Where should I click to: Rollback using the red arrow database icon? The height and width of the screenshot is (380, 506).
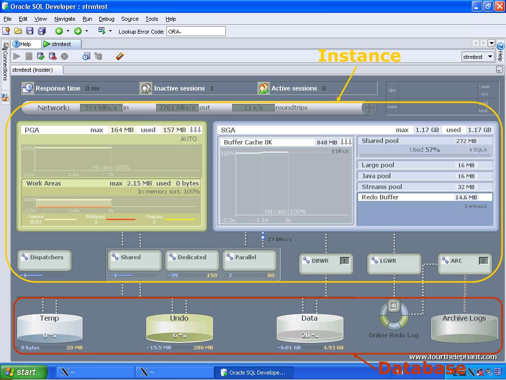coord(52,56)
